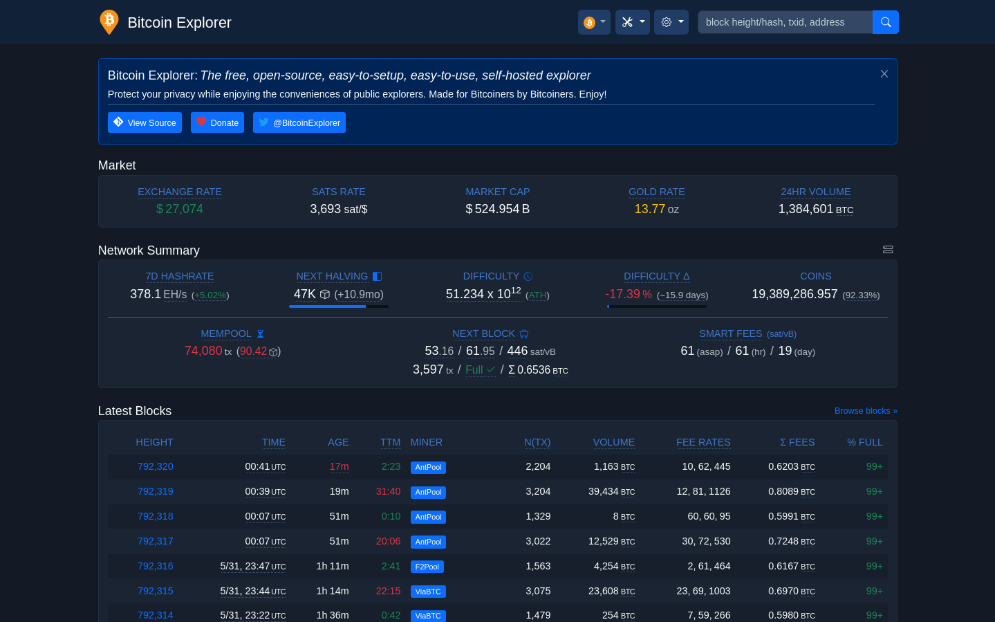The width and height of the screenshot is (995, 622).
Task: Click the hourglass icon next to Mempool
Action: pyautogui.click(x=260, y=334)
